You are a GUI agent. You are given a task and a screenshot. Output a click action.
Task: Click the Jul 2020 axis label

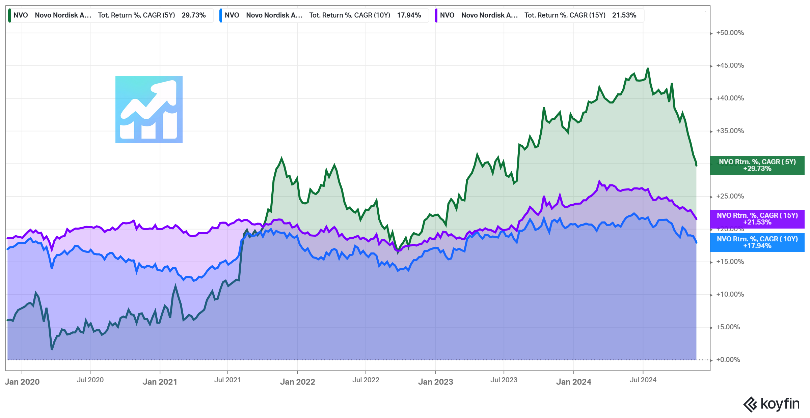click(x=90, y=380)
